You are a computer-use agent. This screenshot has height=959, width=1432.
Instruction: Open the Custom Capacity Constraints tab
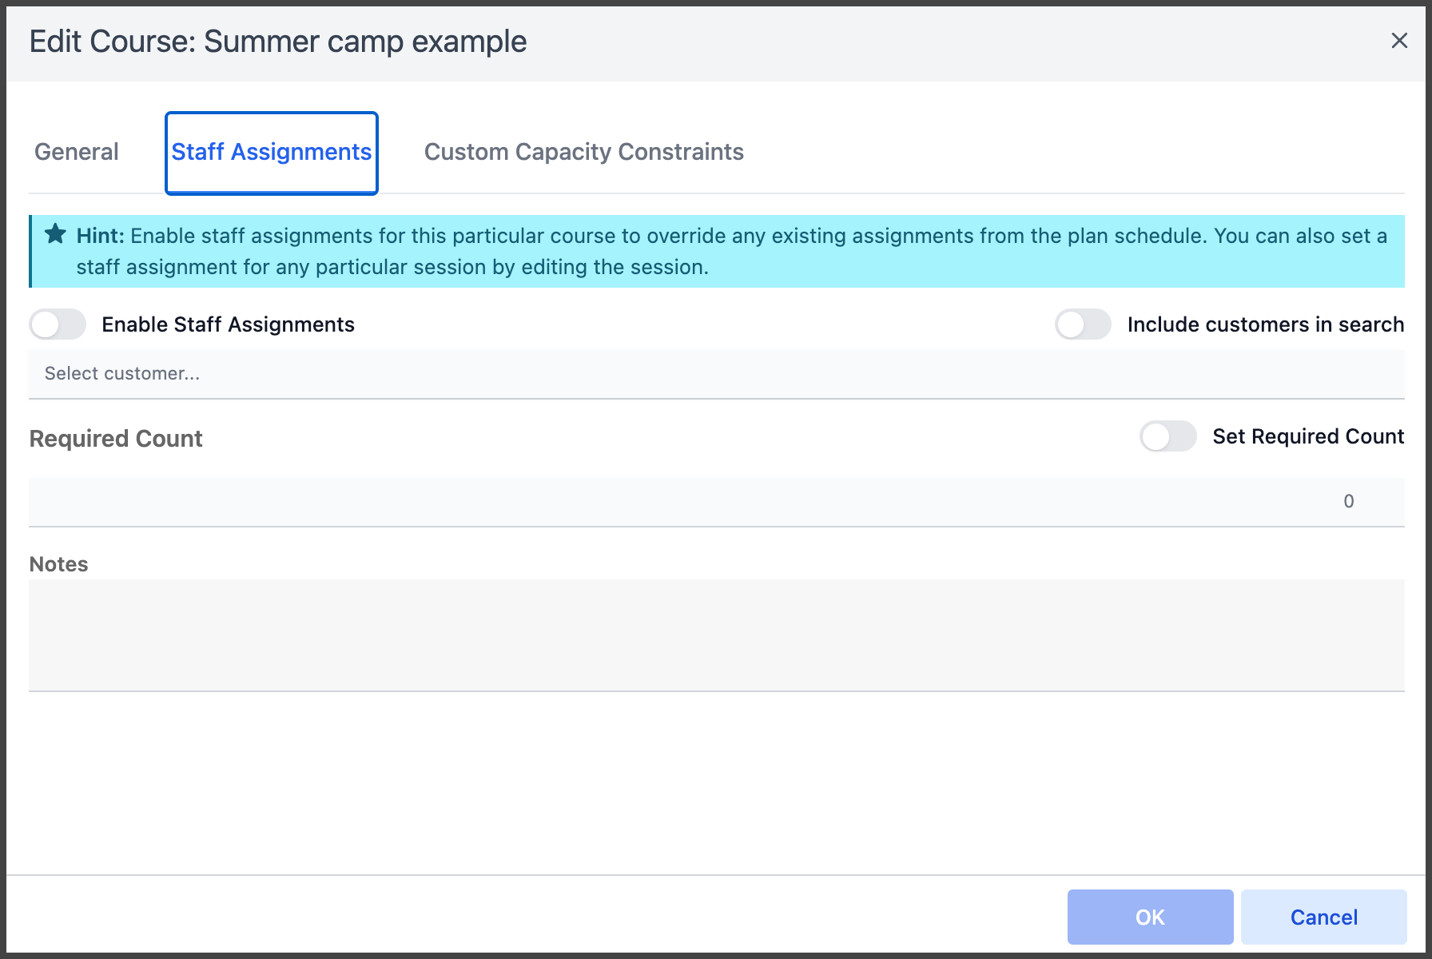584,152
